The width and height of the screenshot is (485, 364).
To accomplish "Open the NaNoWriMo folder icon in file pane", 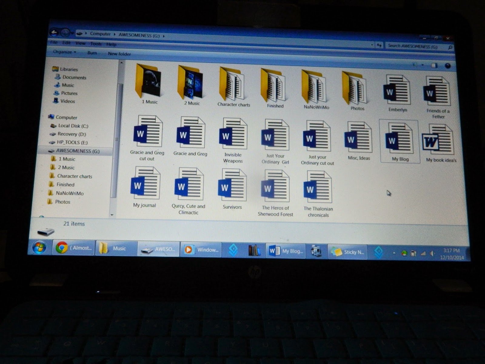I will [x=314, y=86].
